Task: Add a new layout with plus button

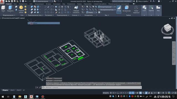Action: tap(24, 90)
